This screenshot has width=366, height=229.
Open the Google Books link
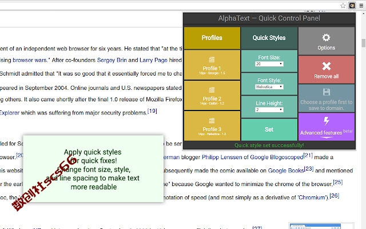(286, 171)
